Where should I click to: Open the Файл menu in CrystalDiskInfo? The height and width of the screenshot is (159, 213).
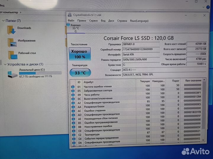point(71,21)
